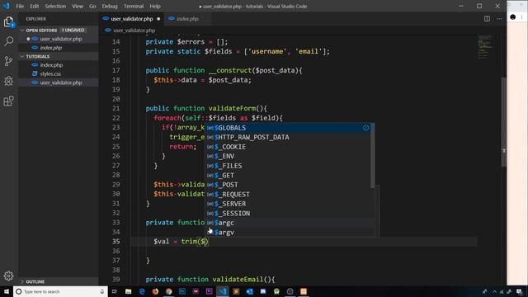
Task: Open the Explorer view in activity bar
Action: pos(8,22)
